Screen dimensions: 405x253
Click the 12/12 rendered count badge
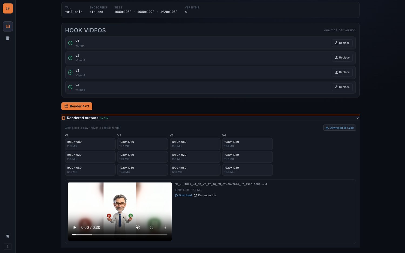[104, 118]
